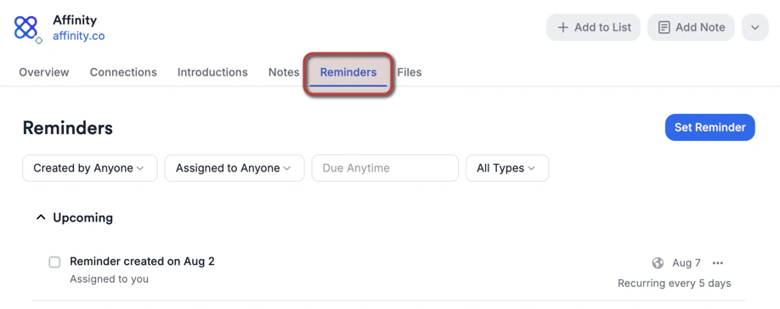The image size is (780, 309).
Task: Go to the Notes tab
Action: 284,72
